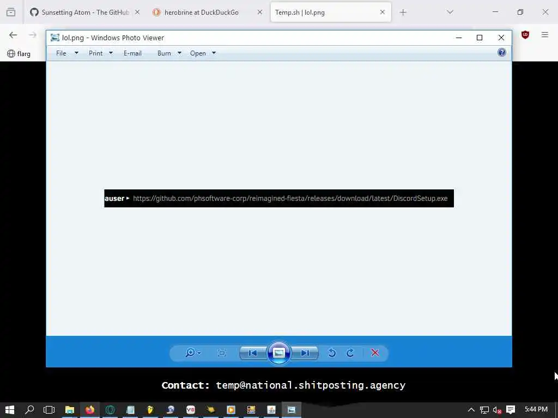558x418 pixels.
Task: Open Windows taskbar search
Action: tap(30, 410)
